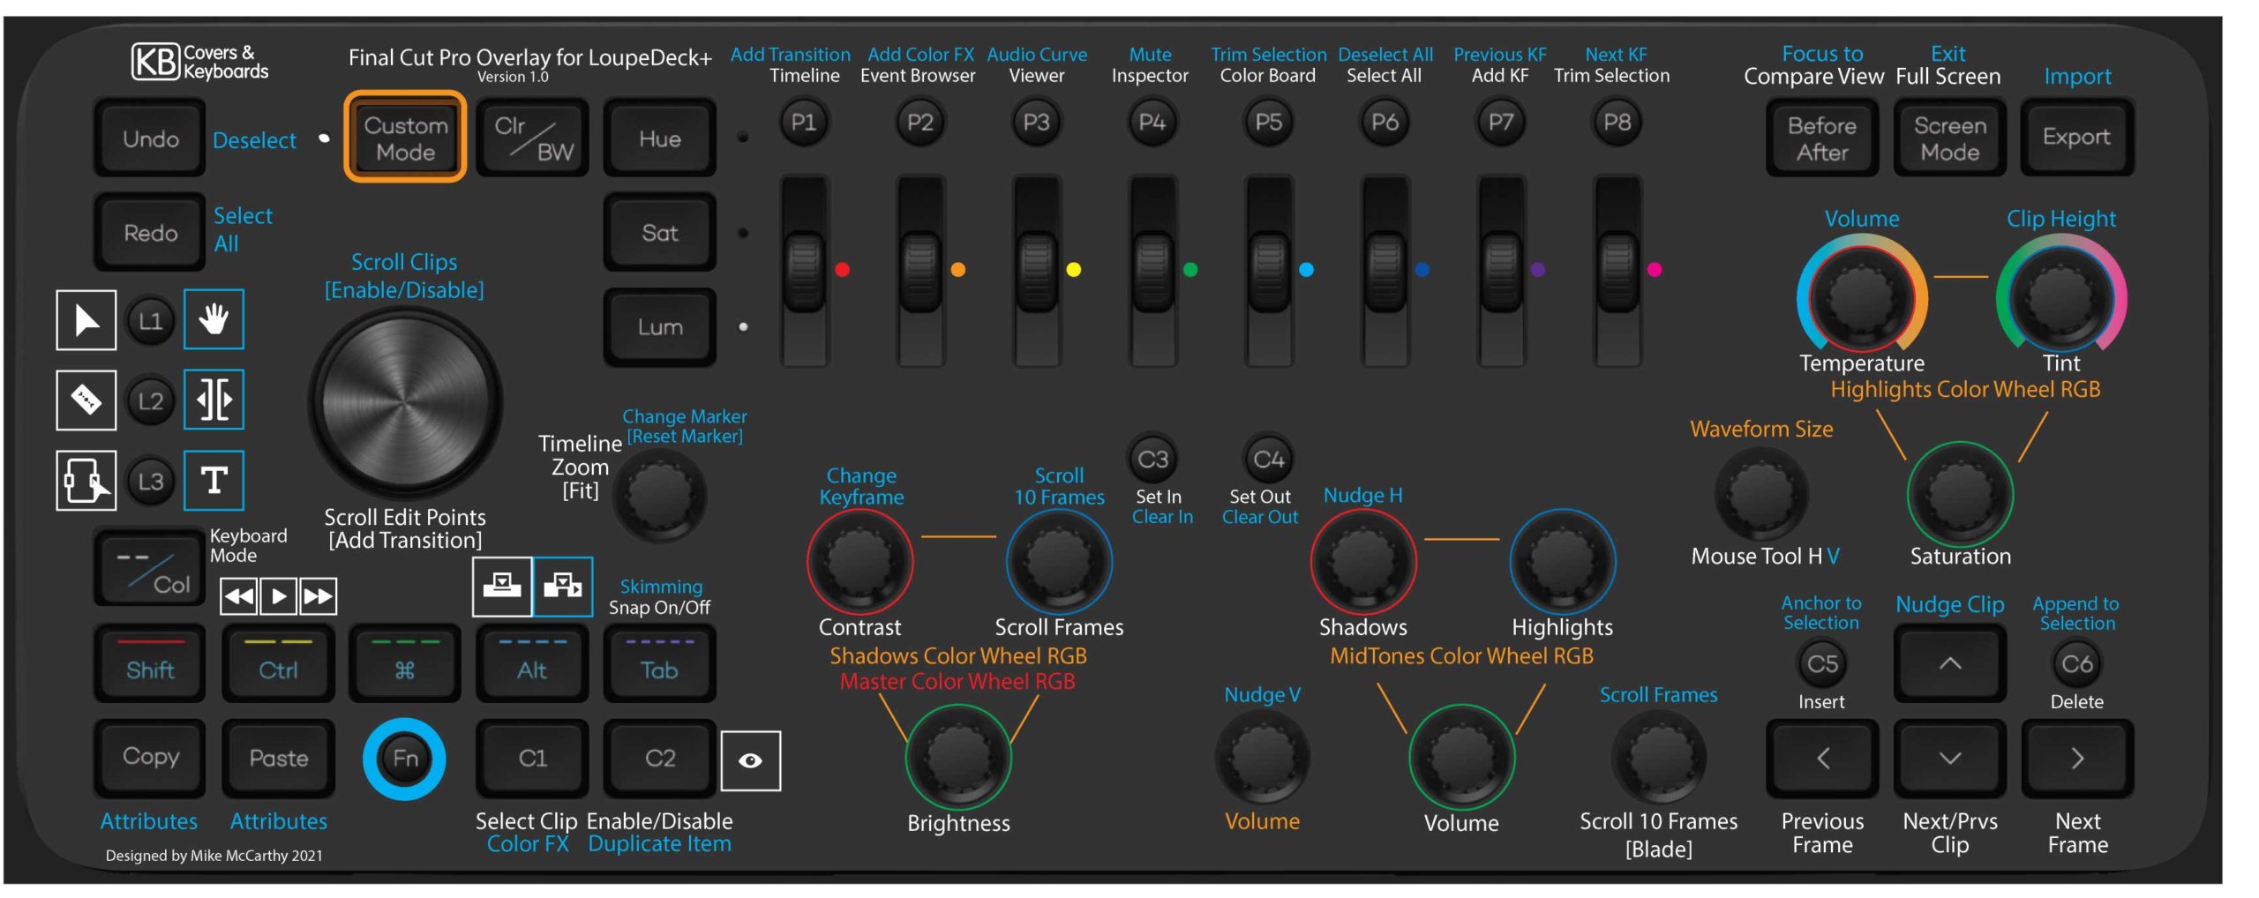This screenshot has width=2259, height=898.
Task: Click the P3 Viewer button
Action: (x=1036, y=122)
